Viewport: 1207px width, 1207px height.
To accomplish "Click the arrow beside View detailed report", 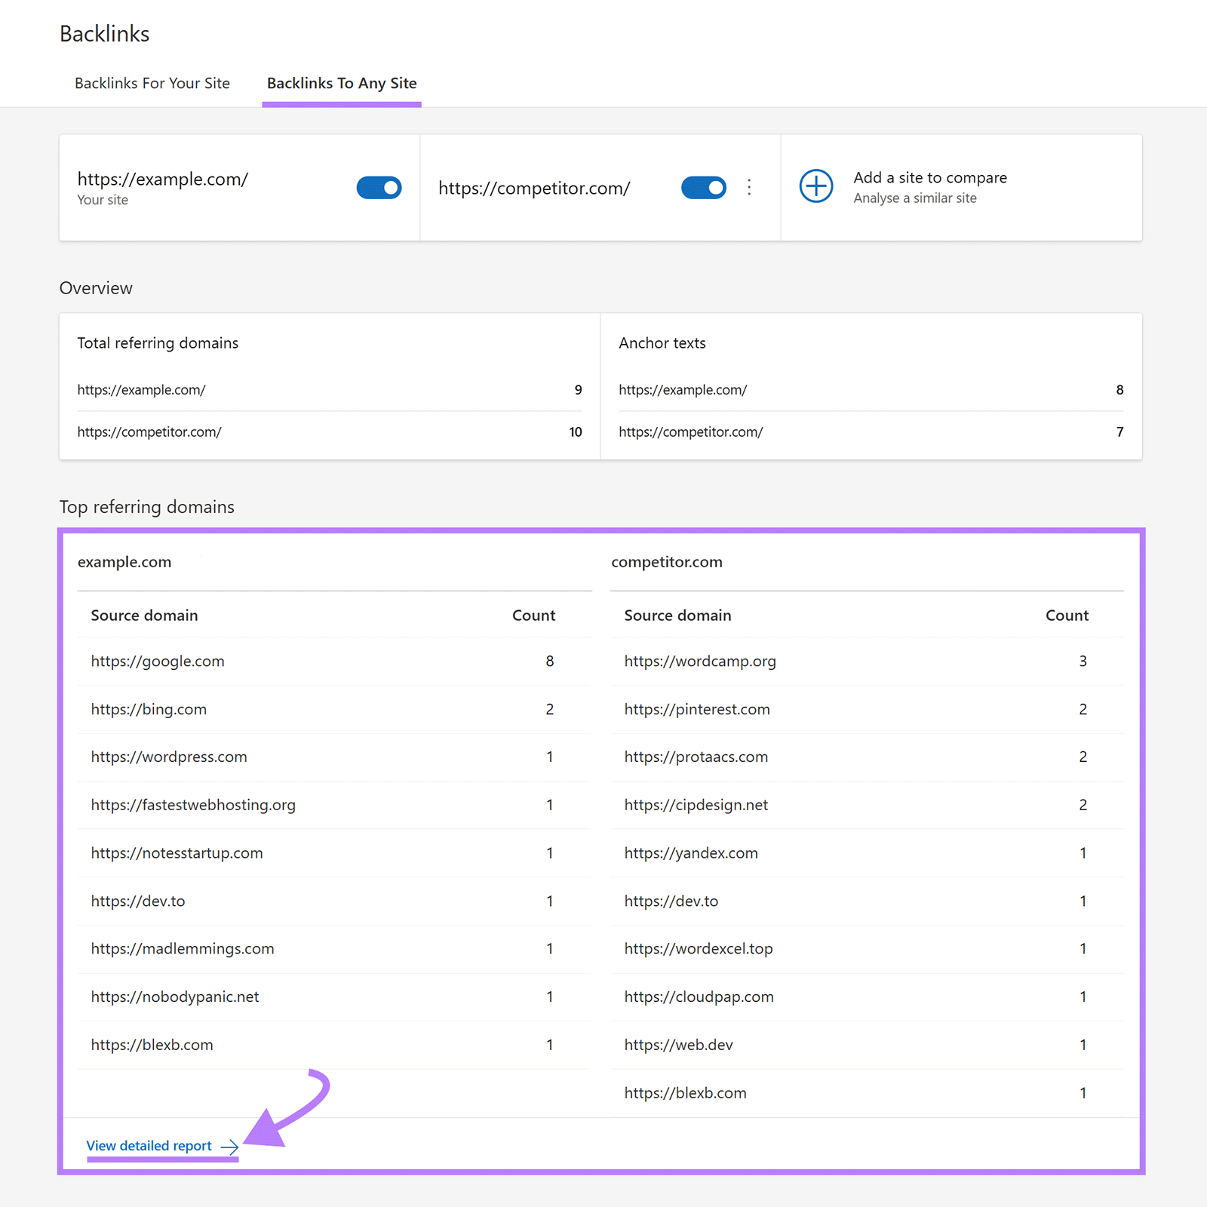I will point(229,1146).
